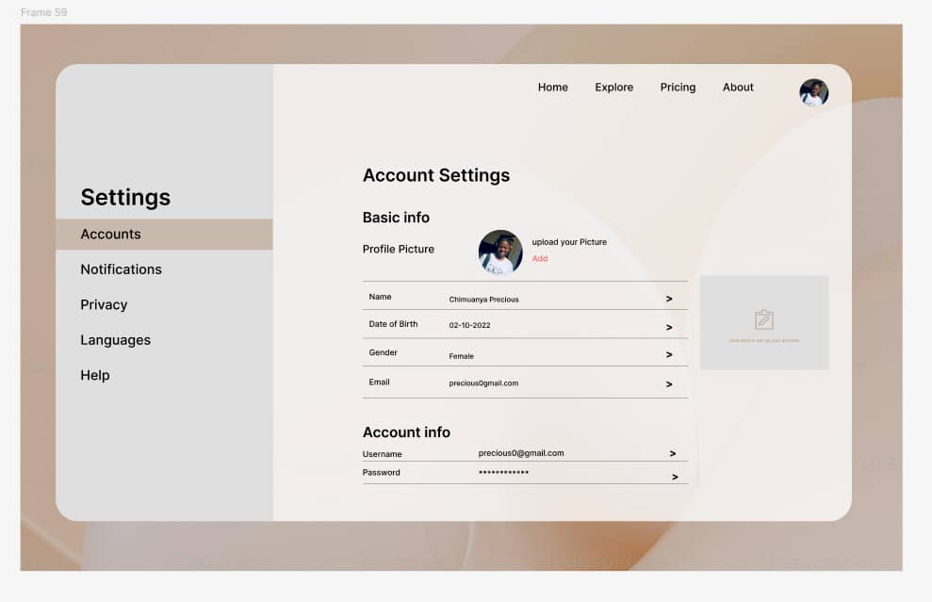Click the large profile picture thumbnail
Viewport: 932px width, 602px height.
[500, 252]
